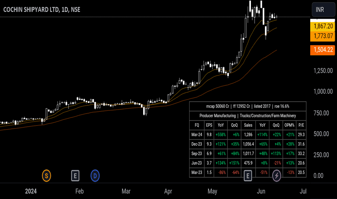Click the Apr label on time axis
The width and height of the screenshot is (337, 199).
coord(168,191)
